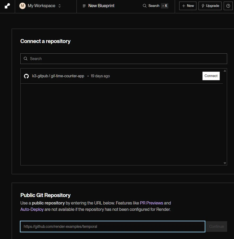Open the global Search in the header

pos(155,6)
